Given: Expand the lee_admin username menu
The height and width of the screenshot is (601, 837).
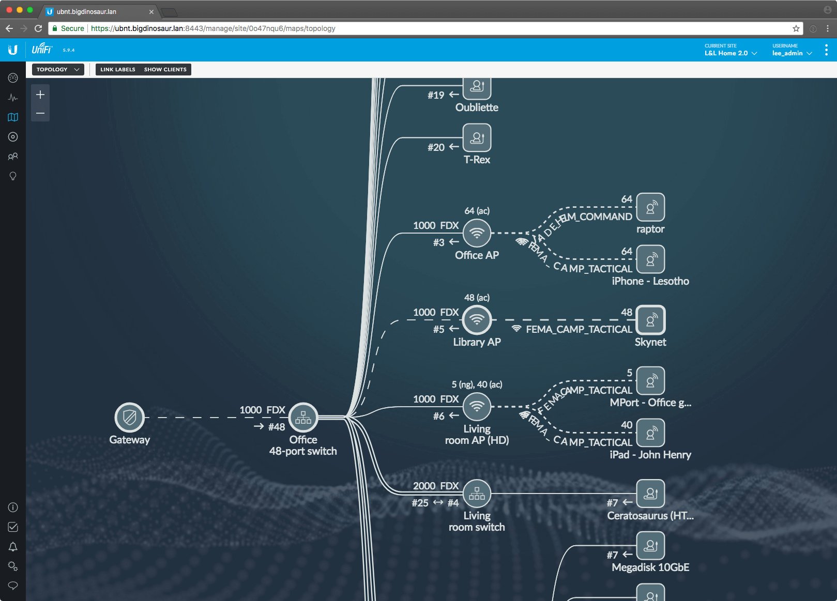Looking at the screenshot, I should pyautogui.click(x=792, y=53).
